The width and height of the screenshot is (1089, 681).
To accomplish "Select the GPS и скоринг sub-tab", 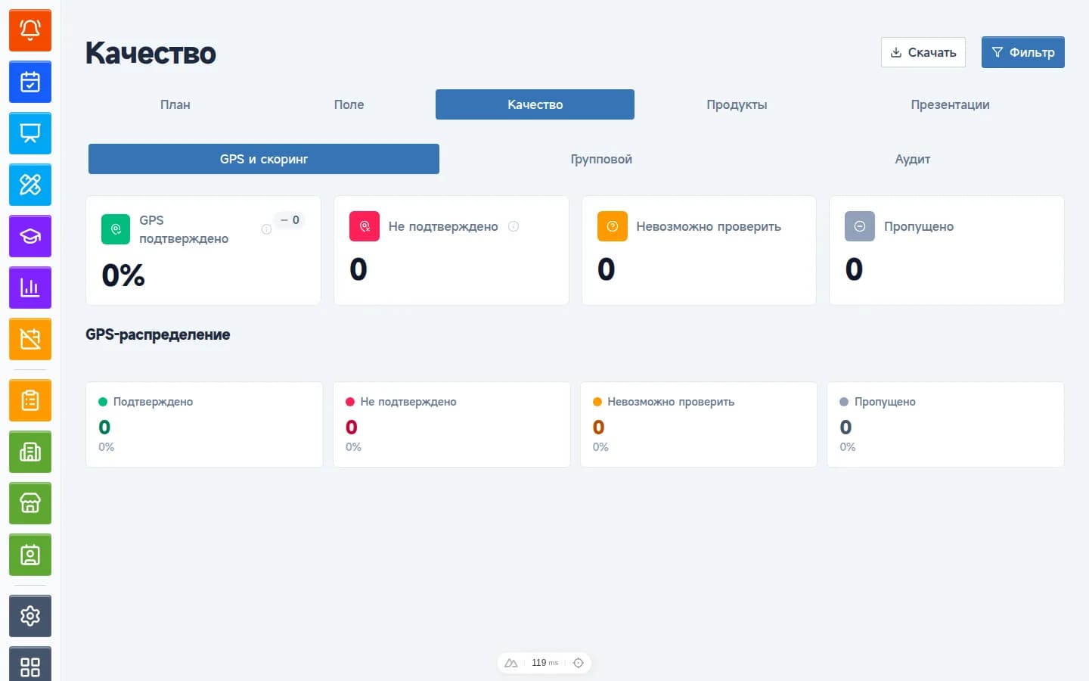I will [x=264, y=159].
